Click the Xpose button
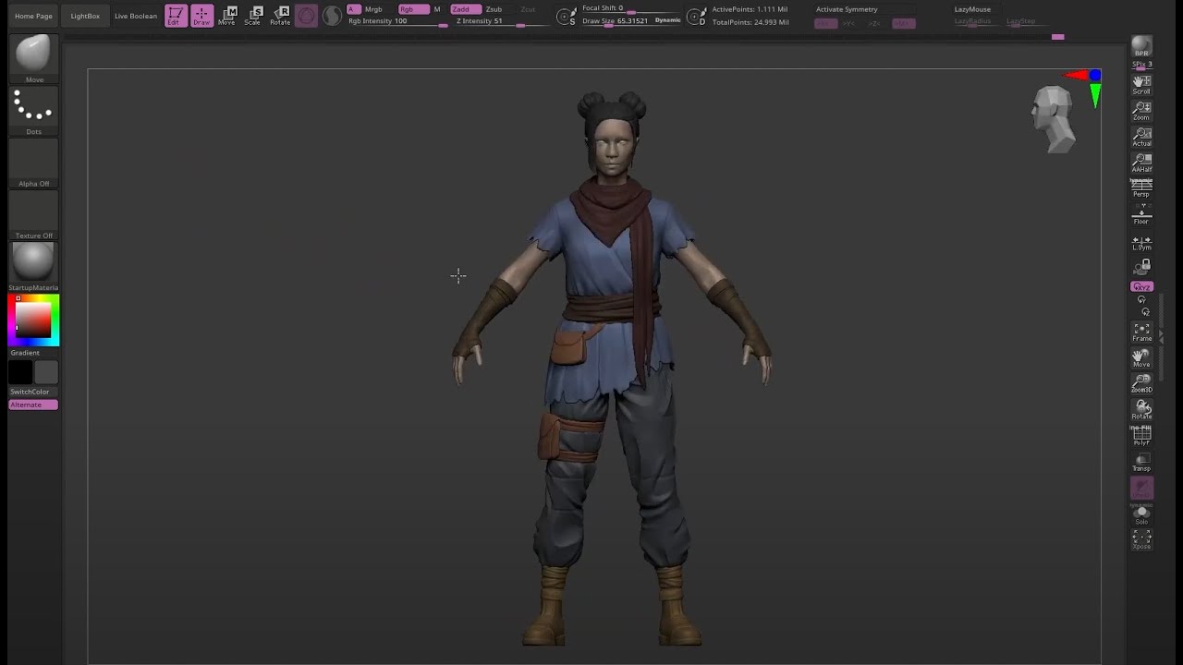 1141,539
